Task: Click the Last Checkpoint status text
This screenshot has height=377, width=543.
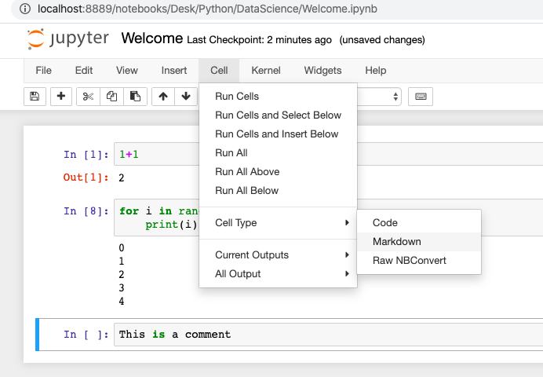Action: pos(259,40)
